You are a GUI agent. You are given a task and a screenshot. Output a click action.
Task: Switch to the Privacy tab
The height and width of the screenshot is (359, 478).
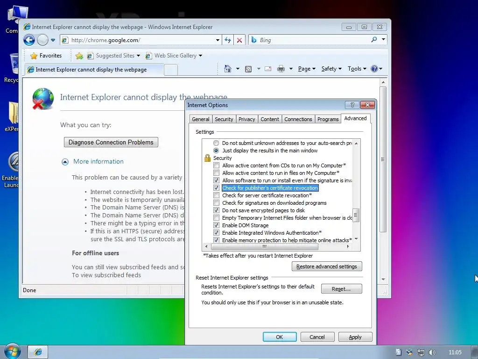coord(246,119)
